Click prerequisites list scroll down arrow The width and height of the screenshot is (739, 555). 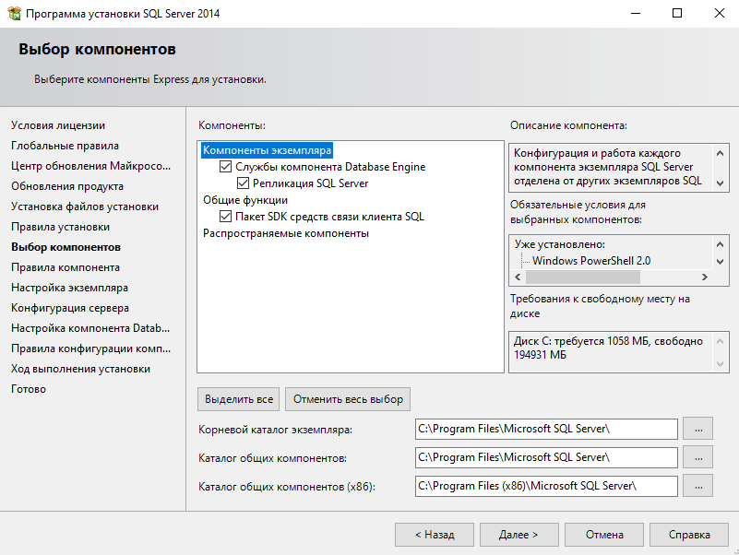tap(720, 262)
